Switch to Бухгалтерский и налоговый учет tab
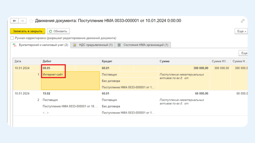This screenshot has height=143, width=255. (40, 45)
